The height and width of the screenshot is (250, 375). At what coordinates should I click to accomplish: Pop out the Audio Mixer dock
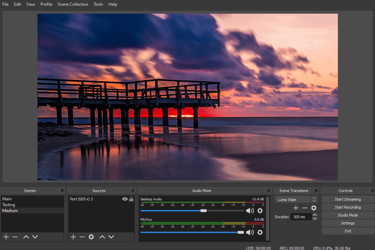pyautogui.click(x=268, y=191)
